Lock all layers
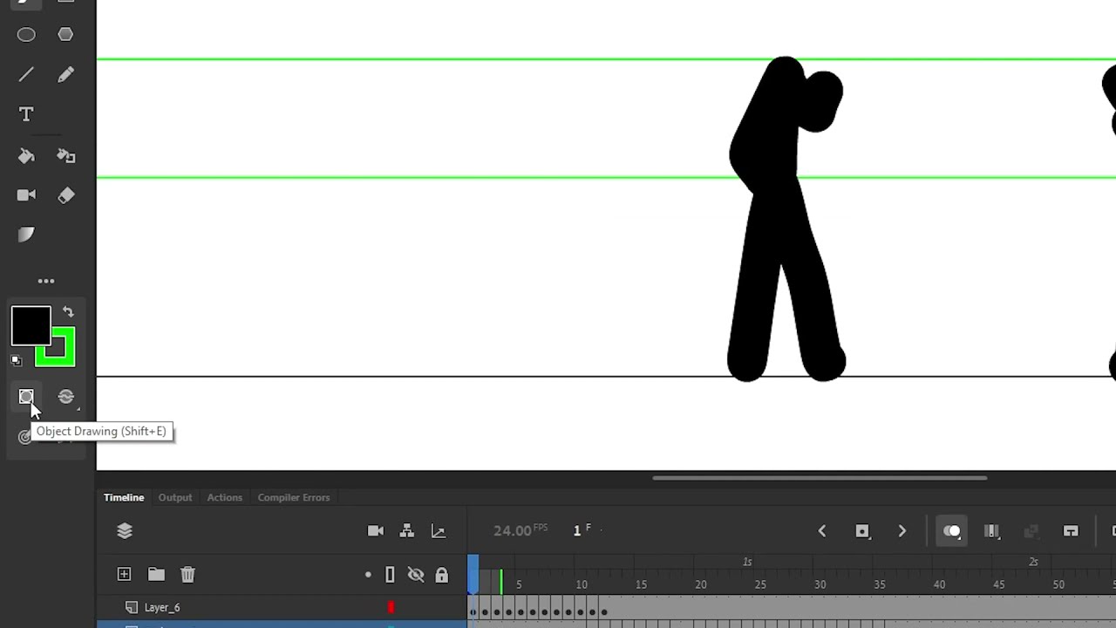1116x628 pixels. [442, 575]
